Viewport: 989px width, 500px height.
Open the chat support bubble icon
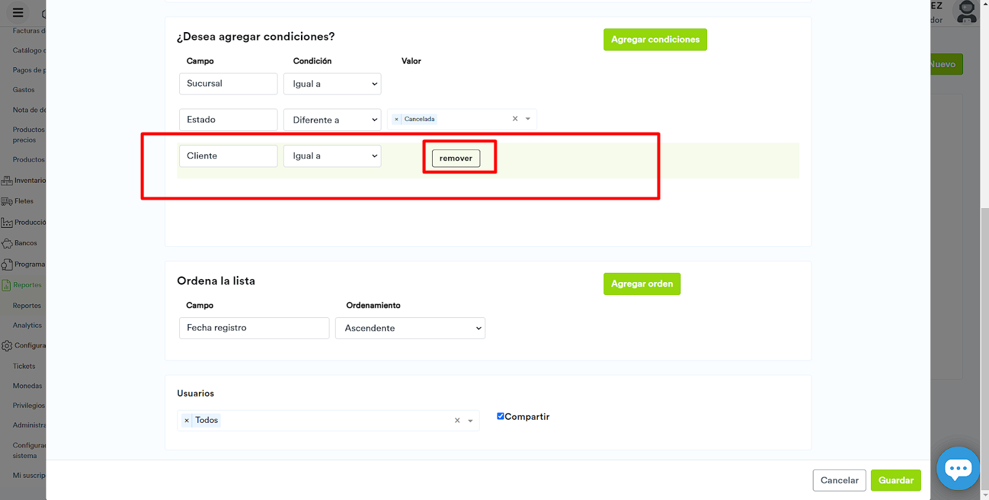[x=957, y=469]
